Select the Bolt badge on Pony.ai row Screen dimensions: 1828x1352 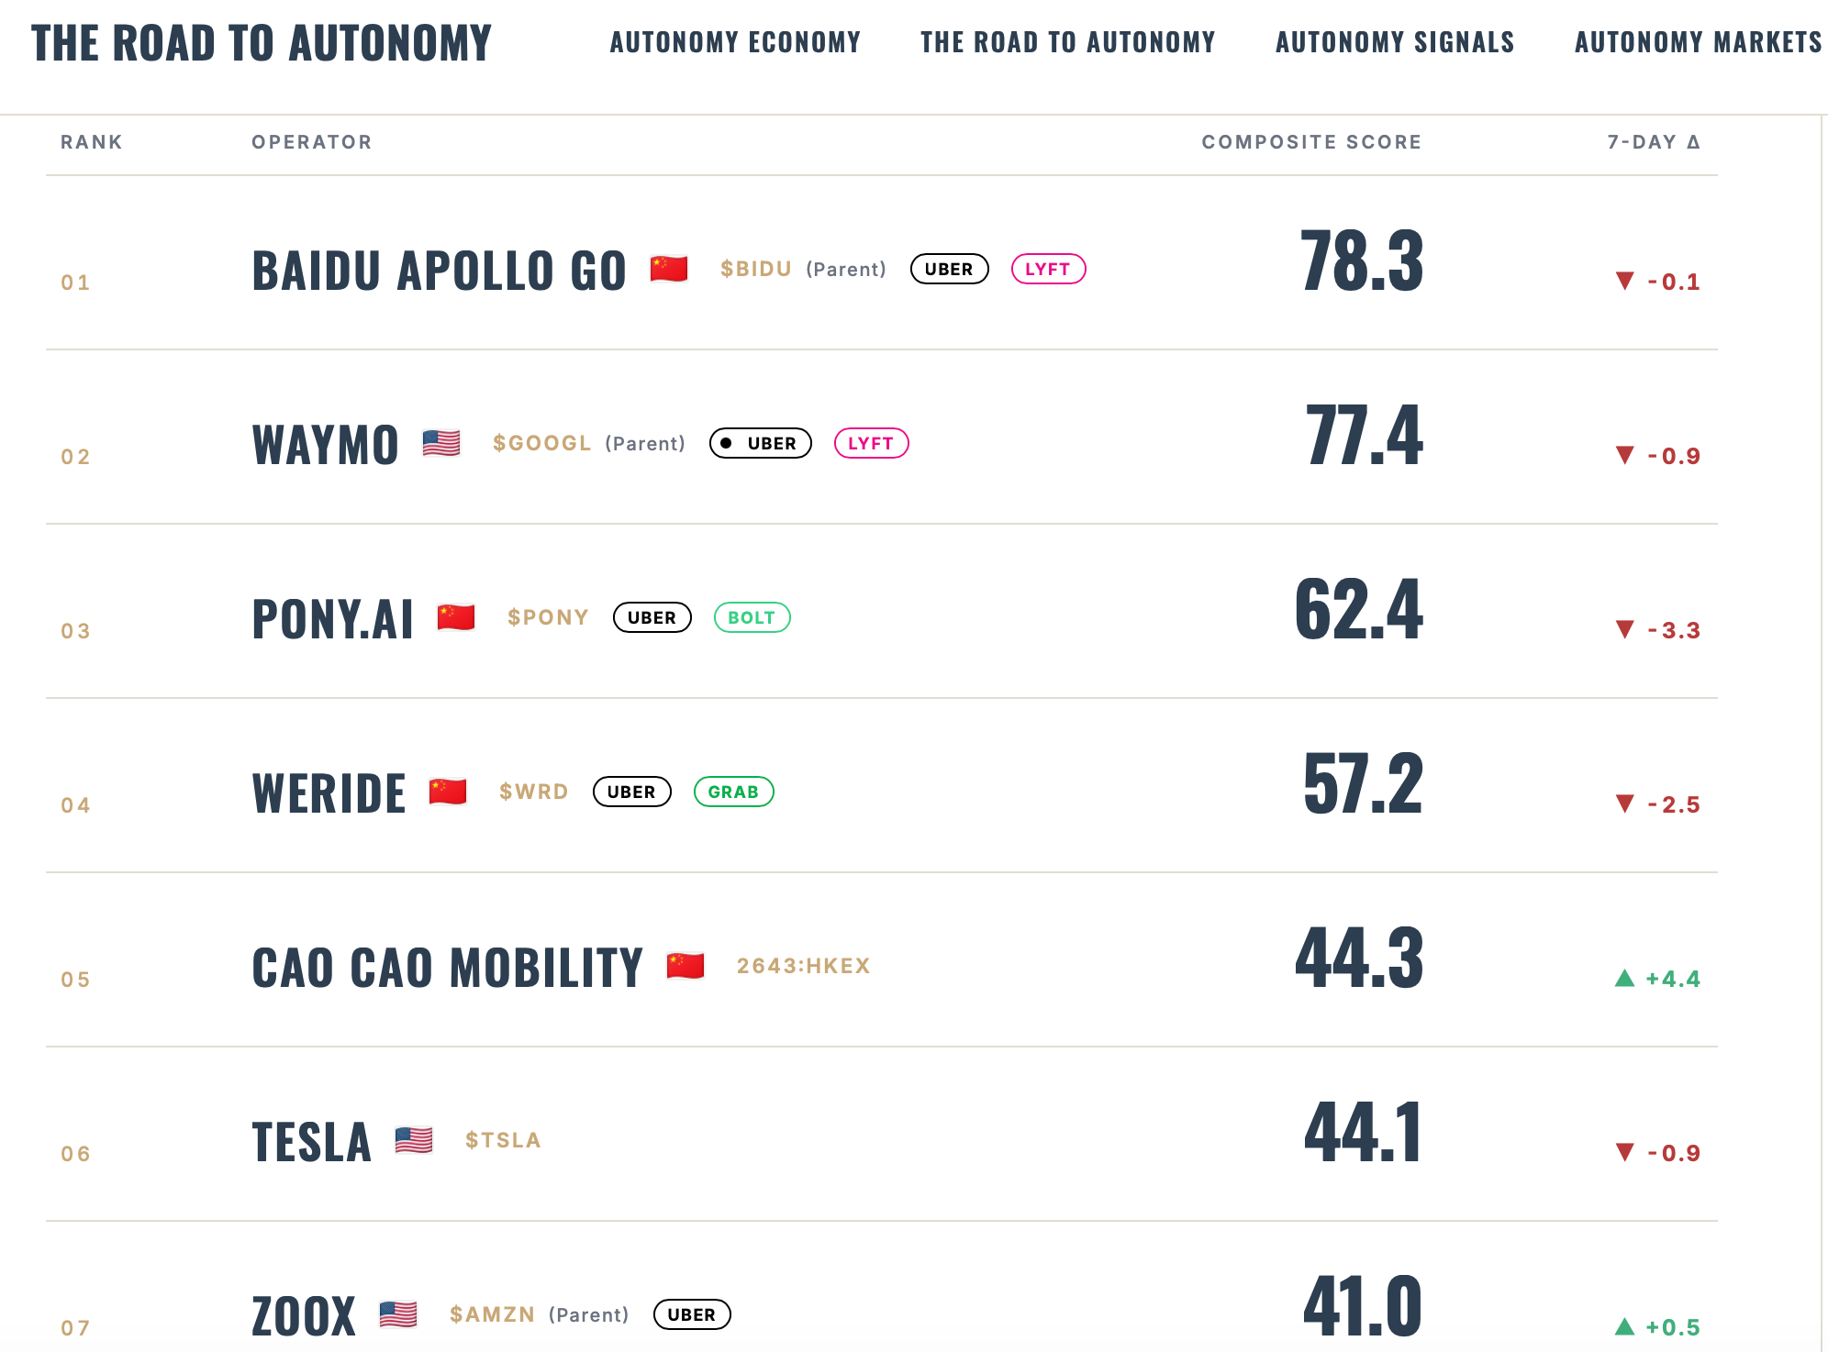click(x=752, y=617)
